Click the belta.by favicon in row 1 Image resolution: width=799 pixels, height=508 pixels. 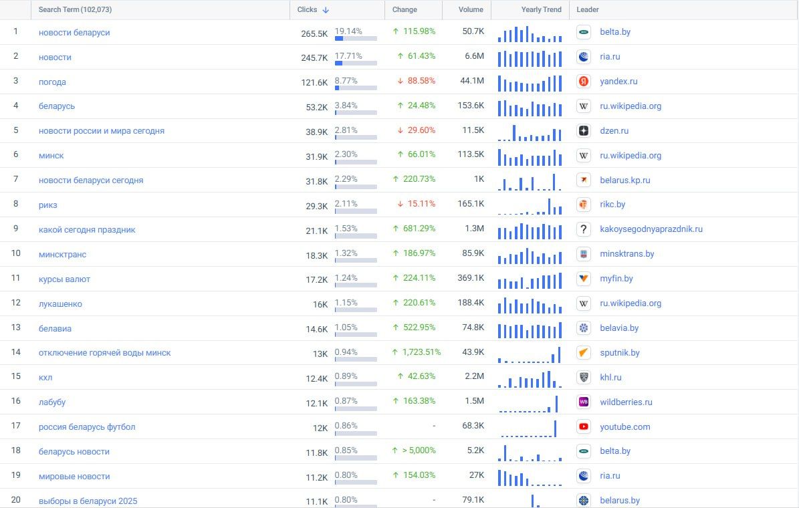pos(584,32)
